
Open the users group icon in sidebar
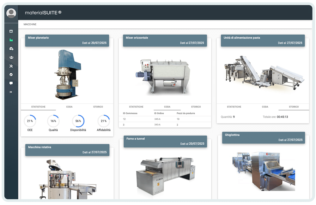pos(11,57)
